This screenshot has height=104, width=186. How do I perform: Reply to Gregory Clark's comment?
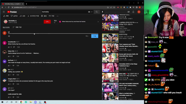(x=18, y=84)
